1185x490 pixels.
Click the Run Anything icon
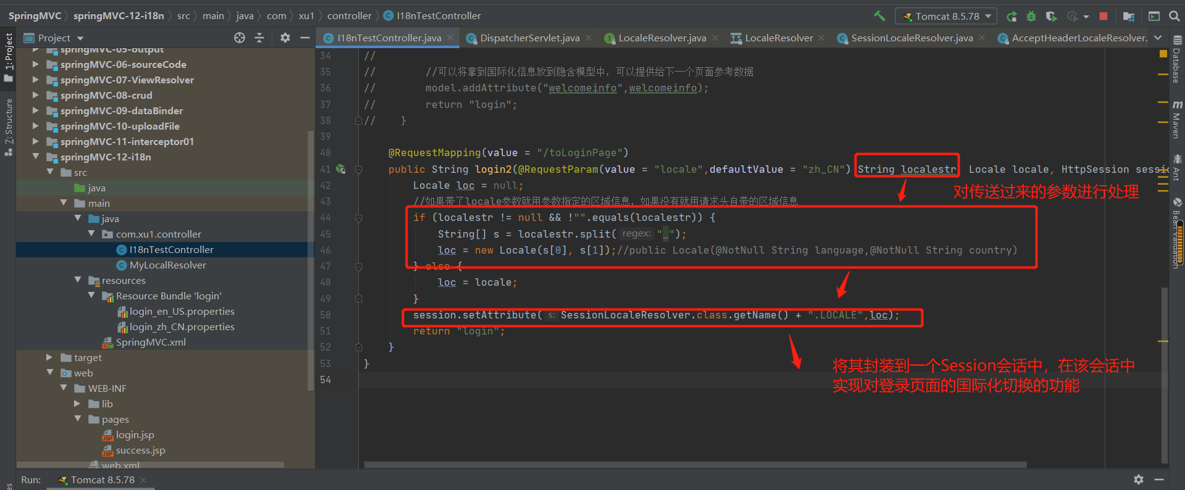tap(1154, 16)
